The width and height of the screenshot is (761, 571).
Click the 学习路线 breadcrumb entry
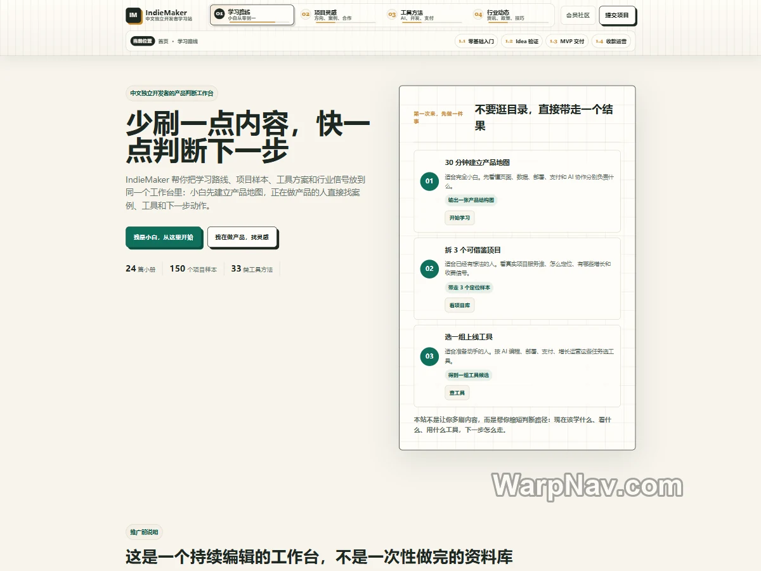pyautogui.click(x=188, y=41)
